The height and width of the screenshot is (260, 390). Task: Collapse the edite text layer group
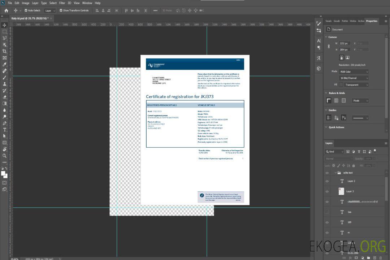point(335,173)
